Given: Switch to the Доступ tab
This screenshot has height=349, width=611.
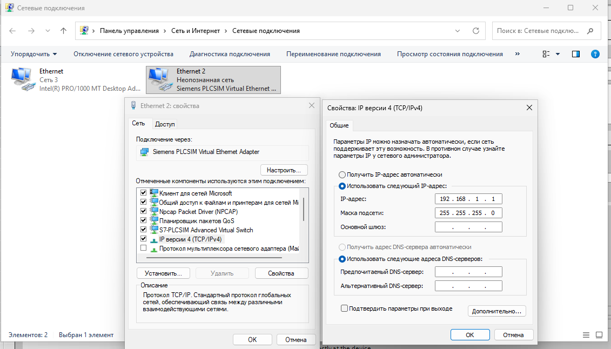Looking at the screenshot, I should click(x=165, y=124).
